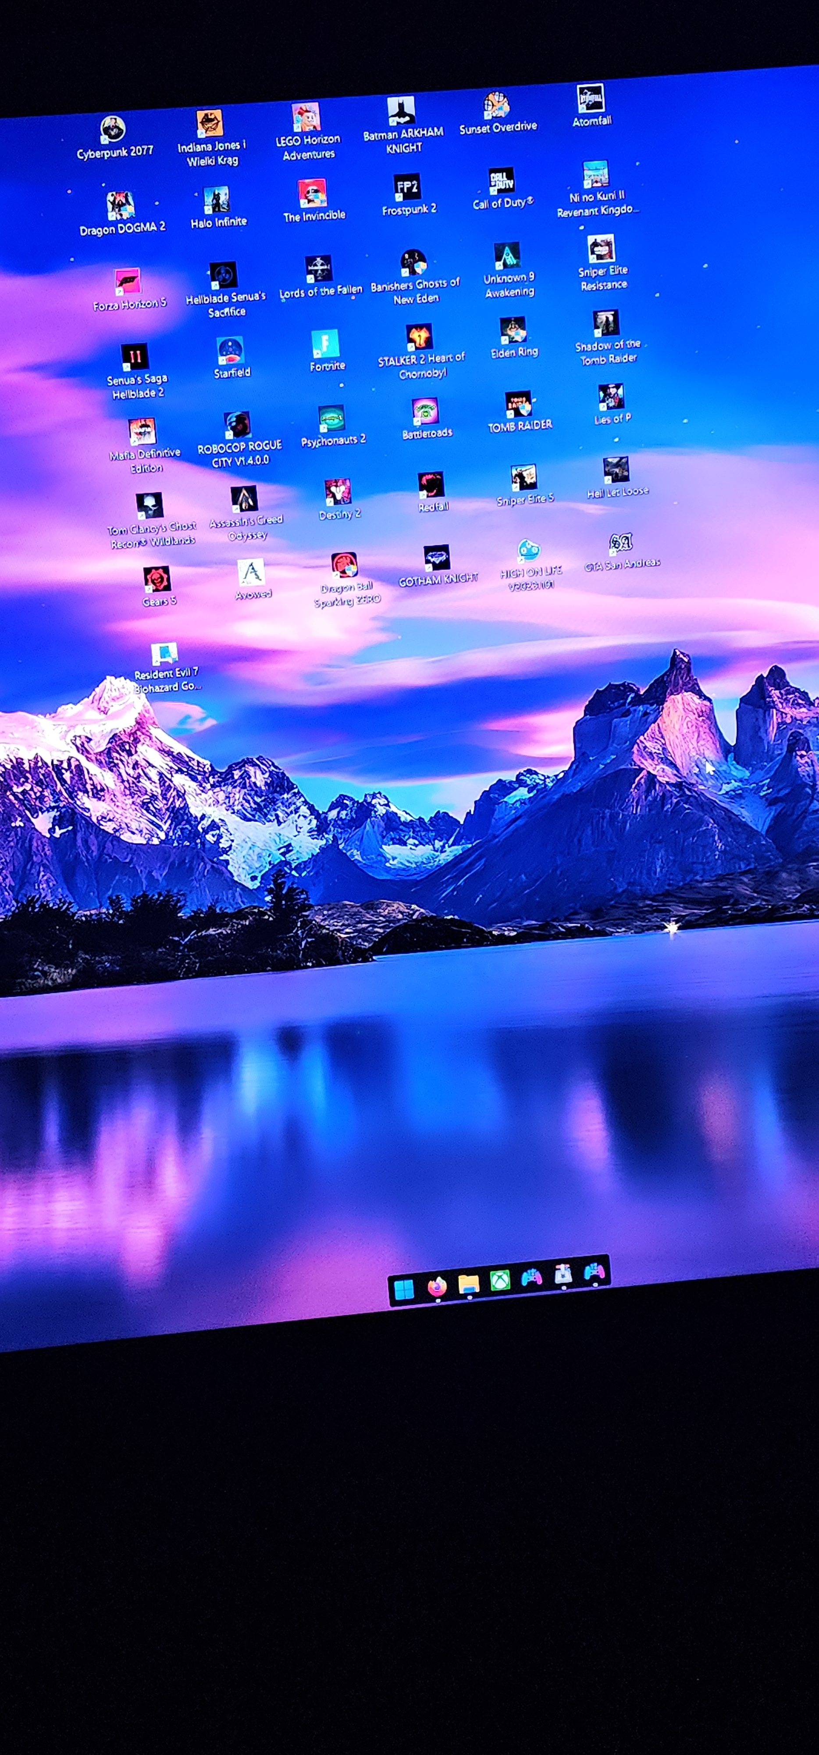
Task: Click the Avowed shortcut
Action: pyautogui.click(x=251, y=573)
